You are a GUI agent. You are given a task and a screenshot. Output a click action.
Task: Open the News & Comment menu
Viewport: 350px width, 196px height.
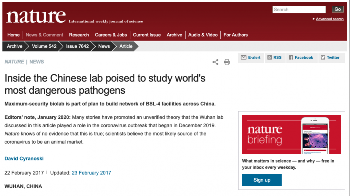coord(44,35)
